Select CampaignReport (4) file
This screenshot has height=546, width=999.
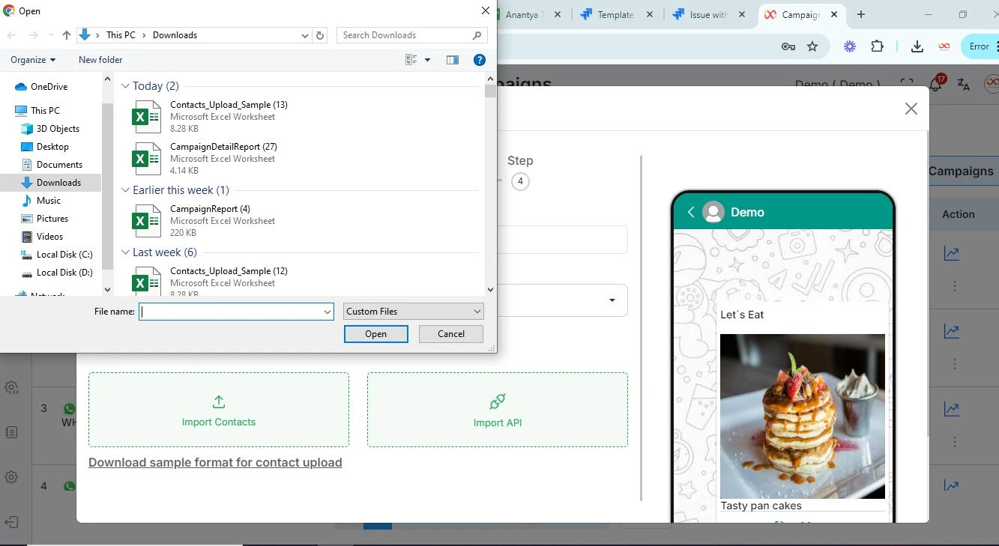coord(300,221)
